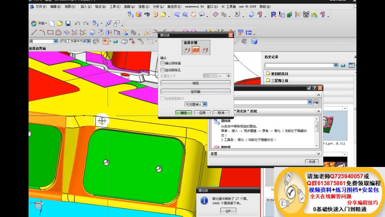Click the Save icon on the toolbar
The height and width of the screenshot is (217, 385).
tap(68, 23)
